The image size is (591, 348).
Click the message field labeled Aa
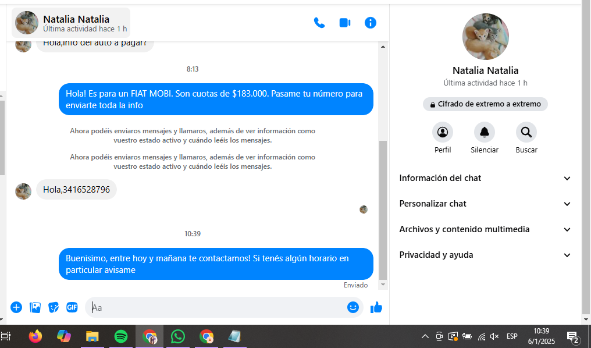pos(217,307)
